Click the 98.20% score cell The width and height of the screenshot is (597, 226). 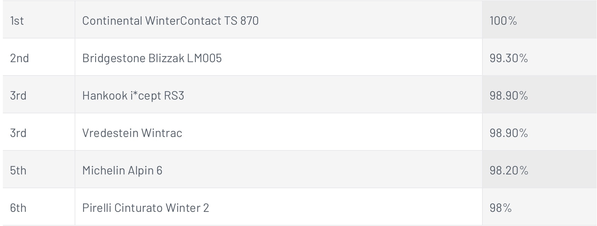tap(539, 169)
